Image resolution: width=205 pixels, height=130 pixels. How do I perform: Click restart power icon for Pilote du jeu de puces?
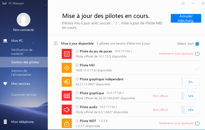[197, 54]
